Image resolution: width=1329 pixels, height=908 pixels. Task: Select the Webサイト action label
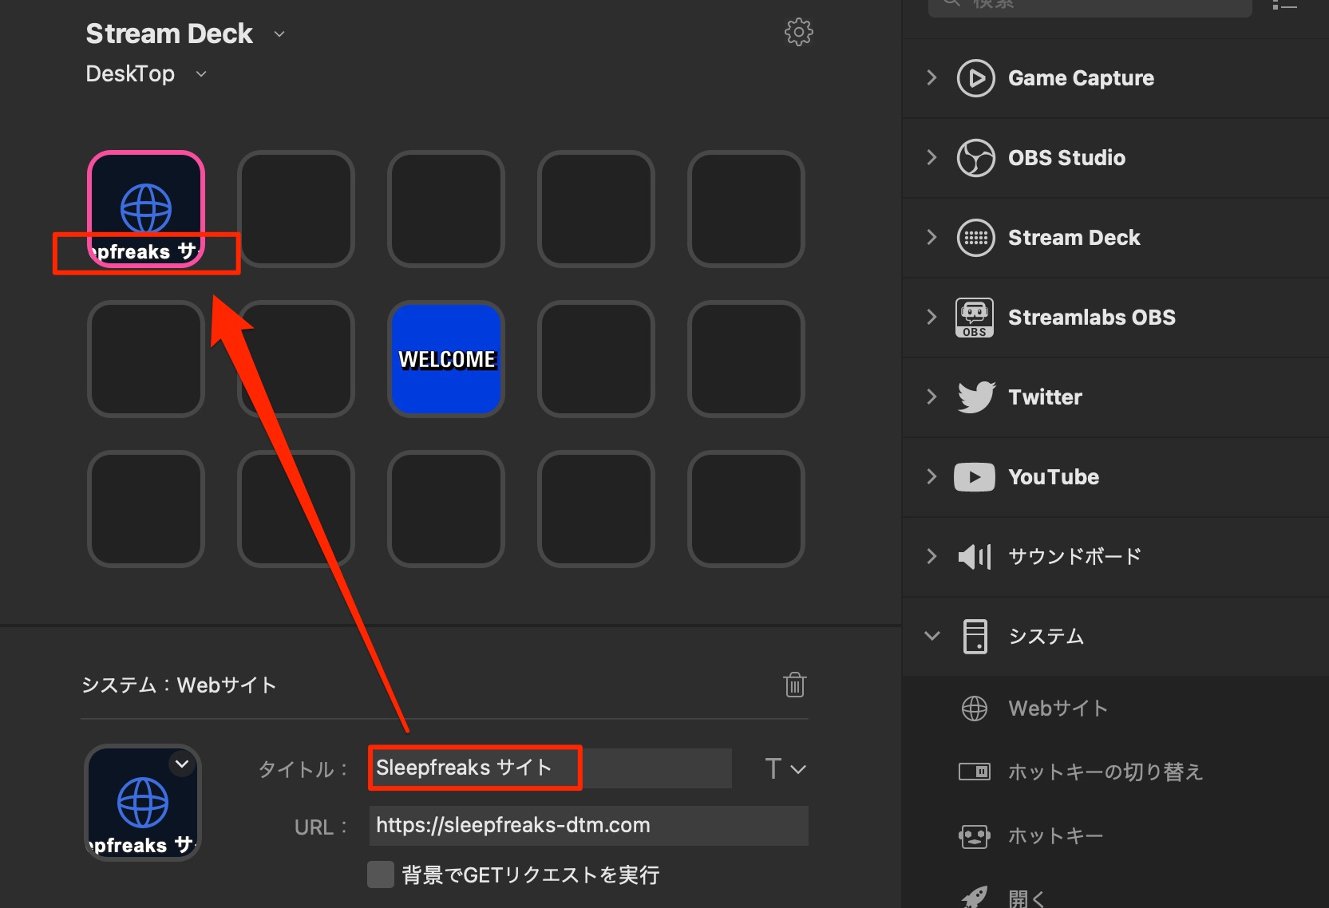click(1058, 709)
